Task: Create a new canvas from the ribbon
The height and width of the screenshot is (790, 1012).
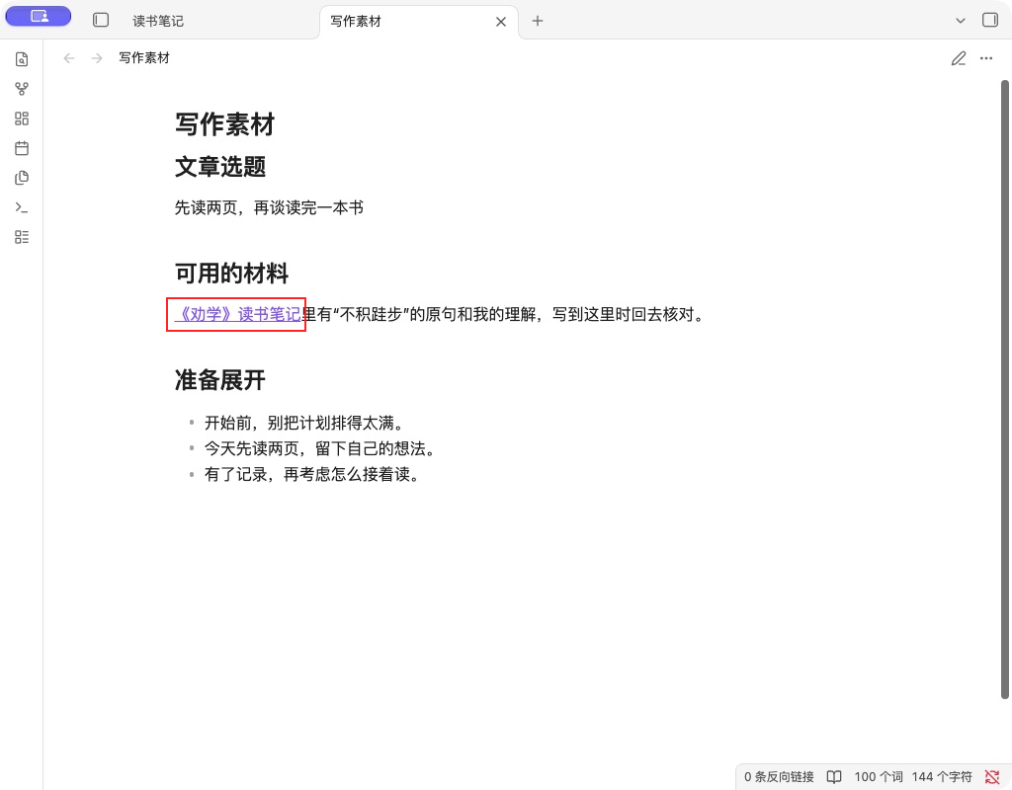Action: [22, 118]
